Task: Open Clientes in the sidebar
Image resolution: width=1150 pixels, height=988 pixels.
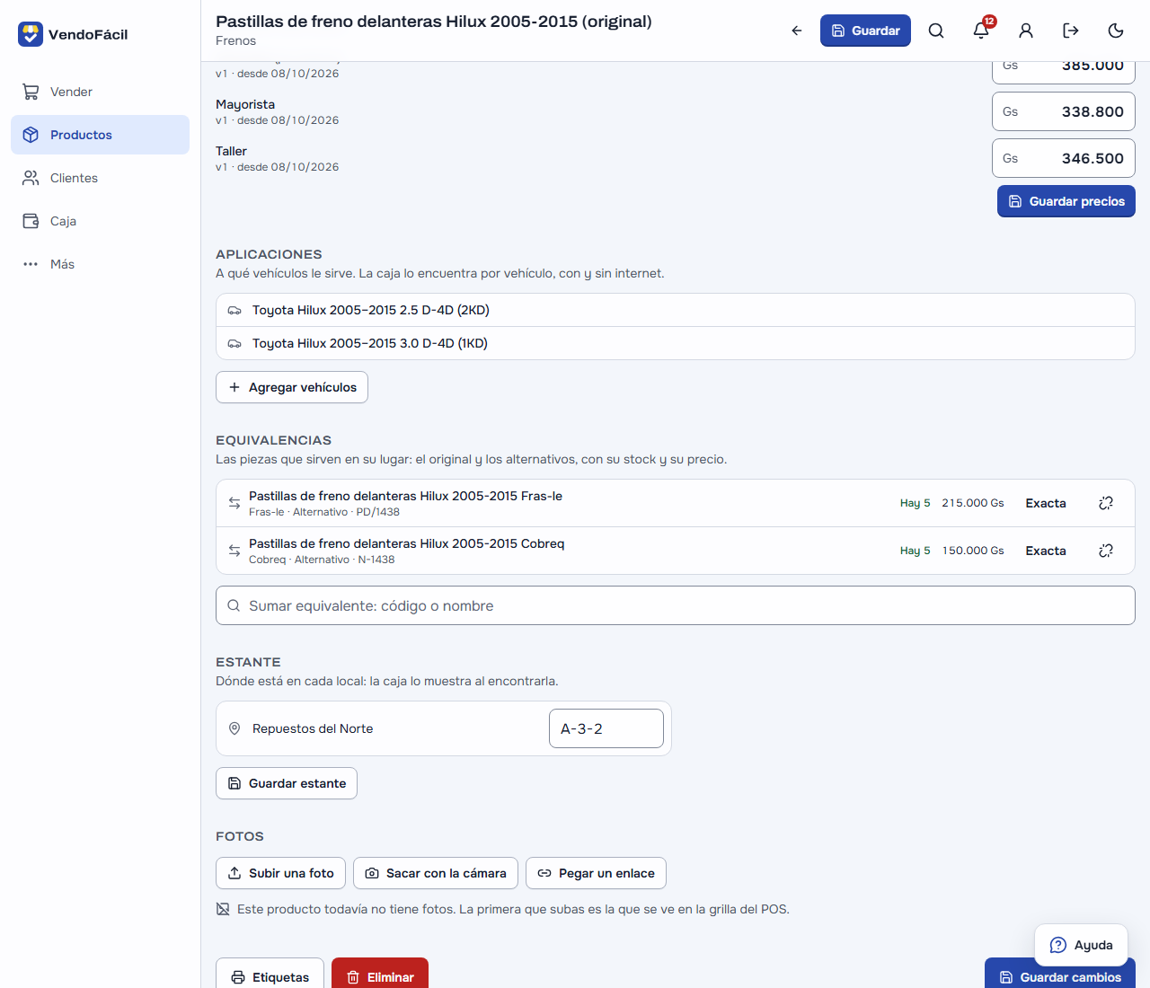Action: click(x=100, y=178)
